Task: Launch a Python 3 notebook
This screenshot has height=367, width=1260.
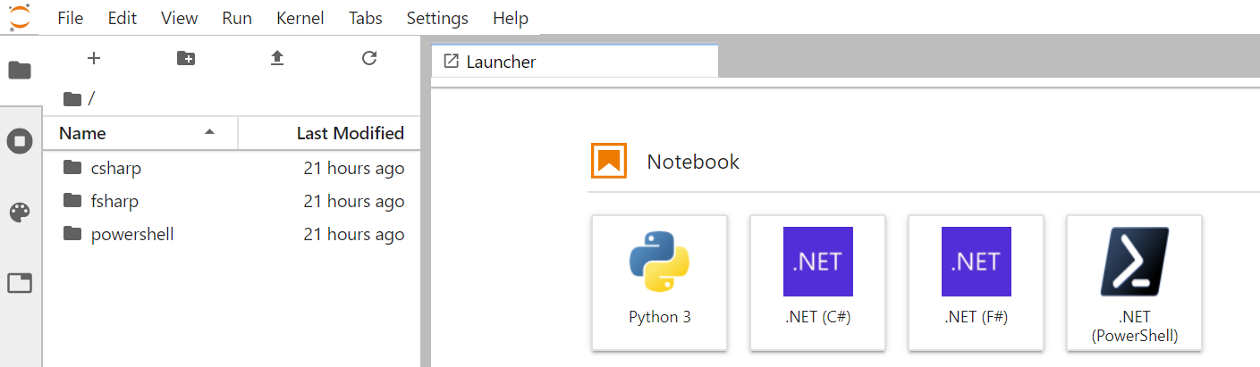Action: coord(660,282)
